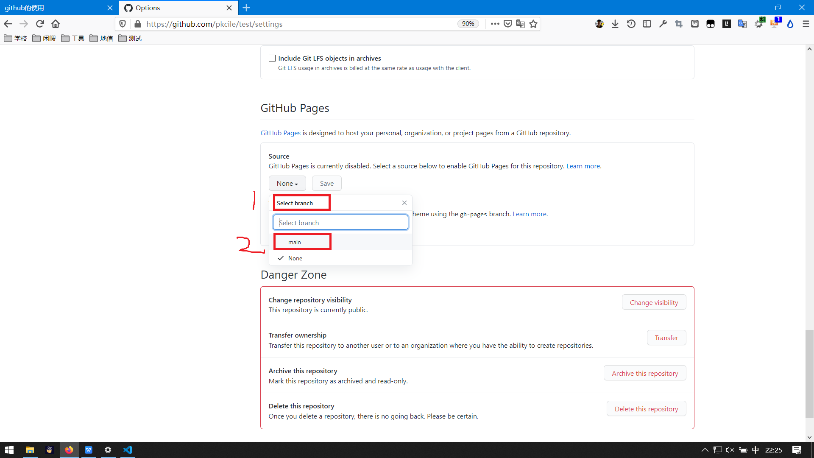
Task: Click the black L extension icon
Action: pos(727,24)
